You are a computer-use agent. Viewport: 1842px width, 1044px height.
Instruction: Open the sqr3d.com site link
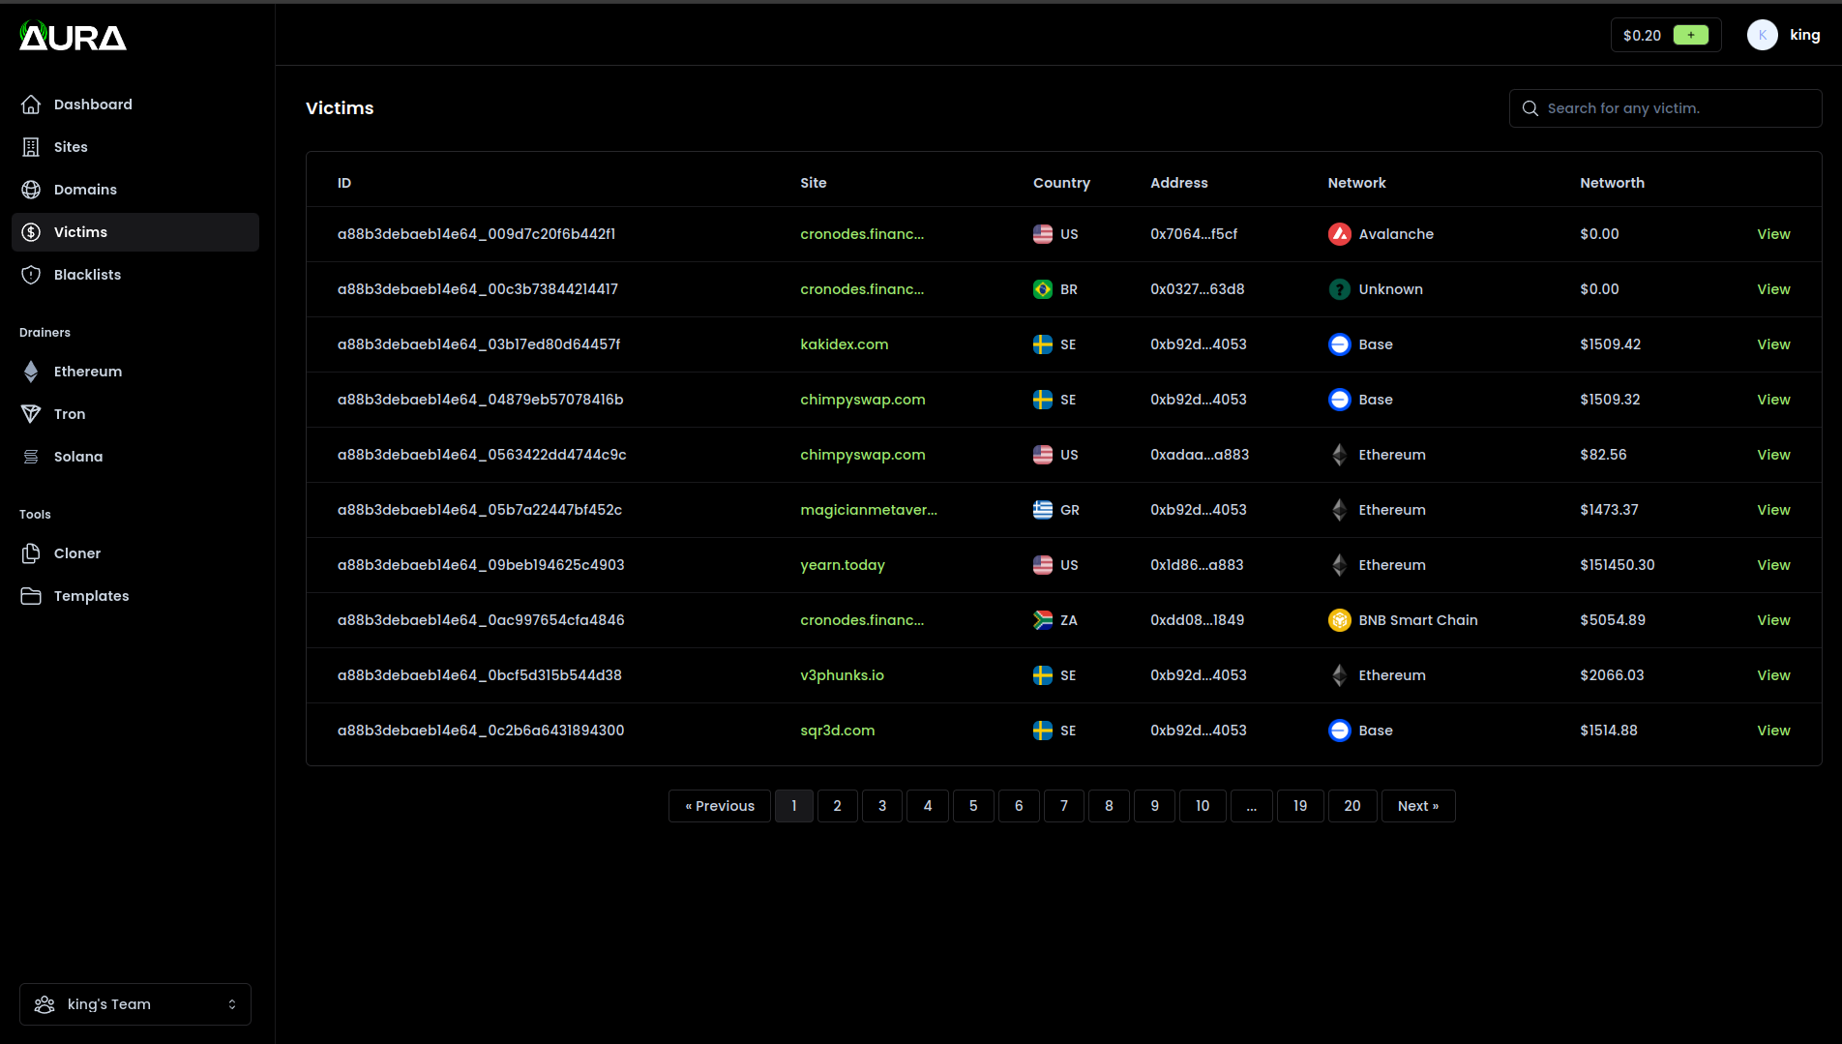coord(838,731)
